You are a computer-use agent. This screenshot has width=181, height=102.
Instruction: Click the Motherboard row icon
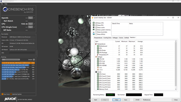[98, 46]
